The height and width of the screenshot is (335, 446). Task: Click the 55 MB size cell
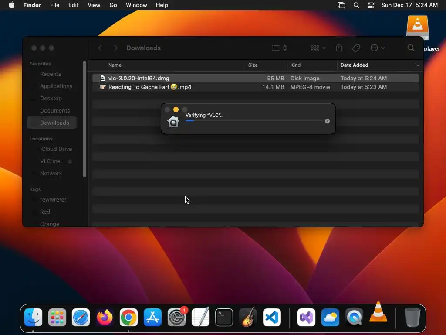275,78
